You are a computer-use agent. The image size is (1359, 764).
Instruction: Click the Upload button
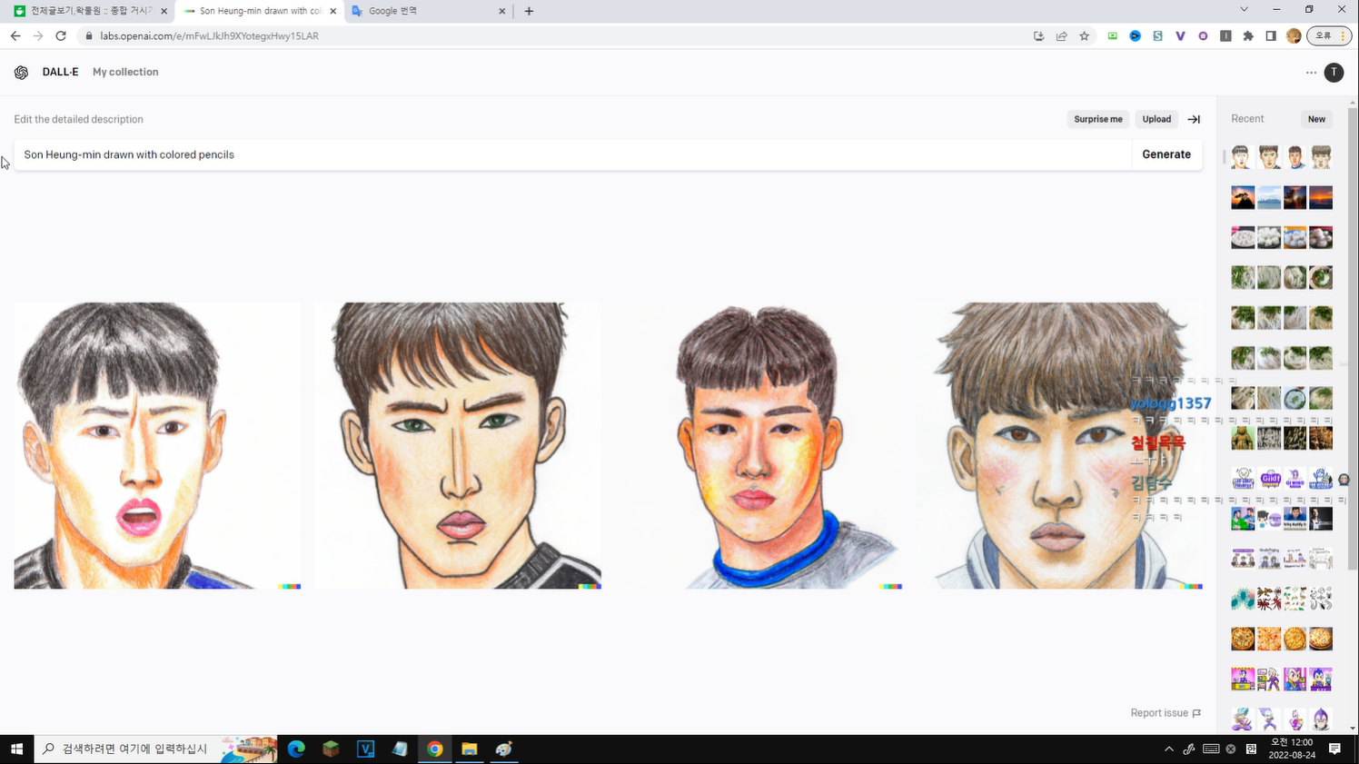[x=1156, y=119]
